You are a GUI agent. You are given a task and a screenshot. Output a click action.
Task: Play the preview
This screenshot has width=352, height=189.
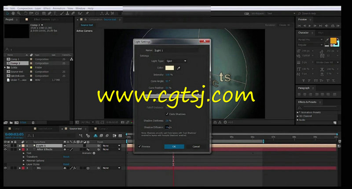coord(310,26)
